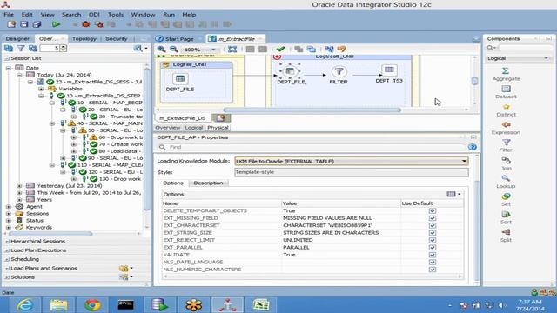Click the fit to window icon
This screenshot has width=557, height=313.
[x=232, y=49]
